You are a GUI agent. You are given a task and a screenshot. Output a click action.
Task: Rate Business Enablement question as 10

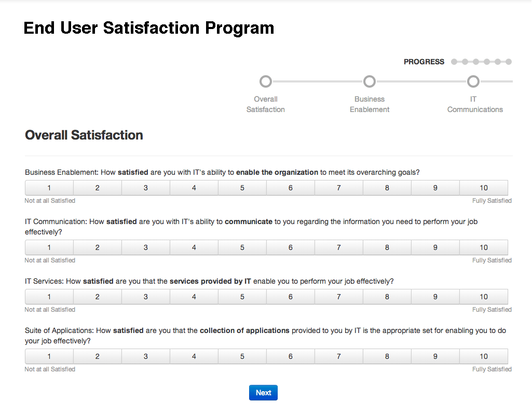click(484, 188)
